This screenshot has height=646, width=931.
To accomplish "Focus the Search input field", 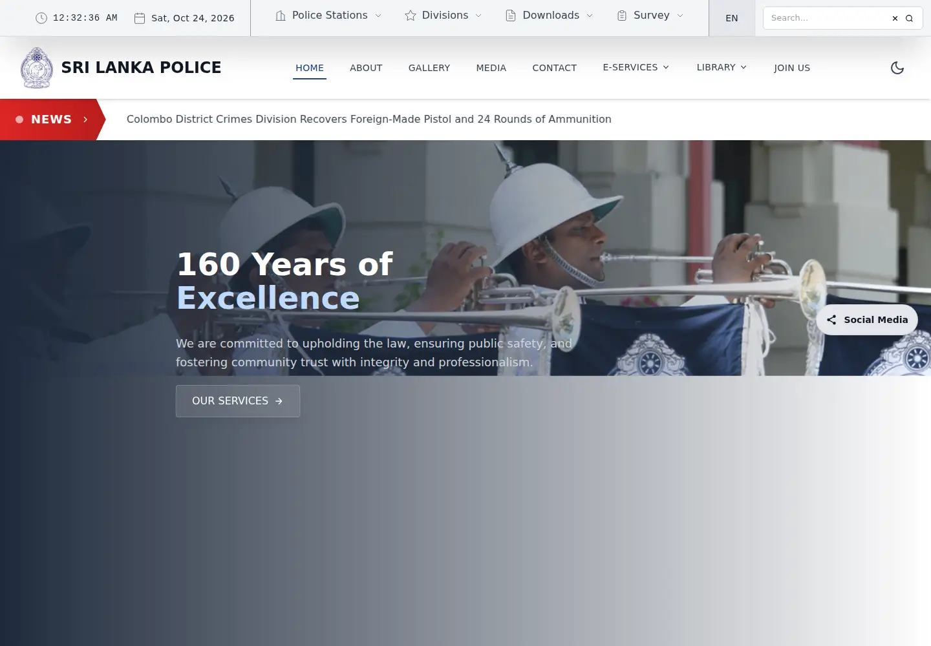I will (828, 18).
